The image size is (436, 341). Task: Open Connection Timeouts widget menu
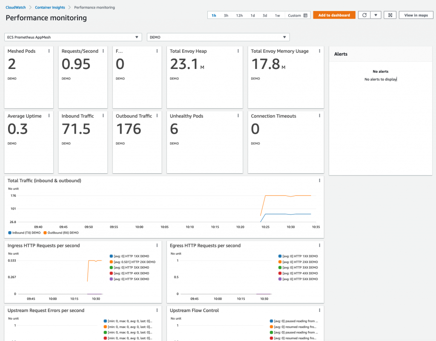point(319,116)
